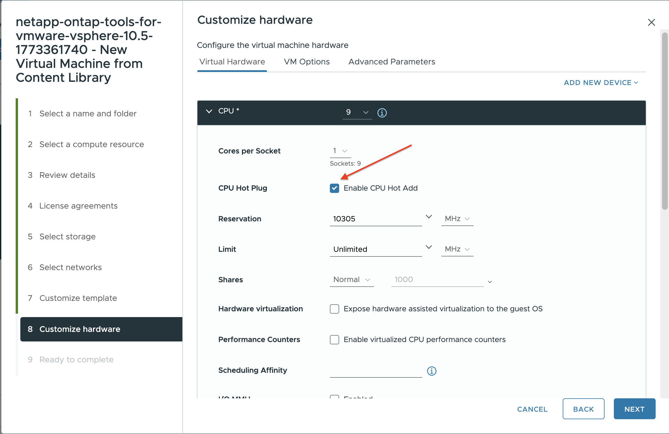Open the Reservation value dropdown arrow

pyautogui.click(x=429, y=217)
